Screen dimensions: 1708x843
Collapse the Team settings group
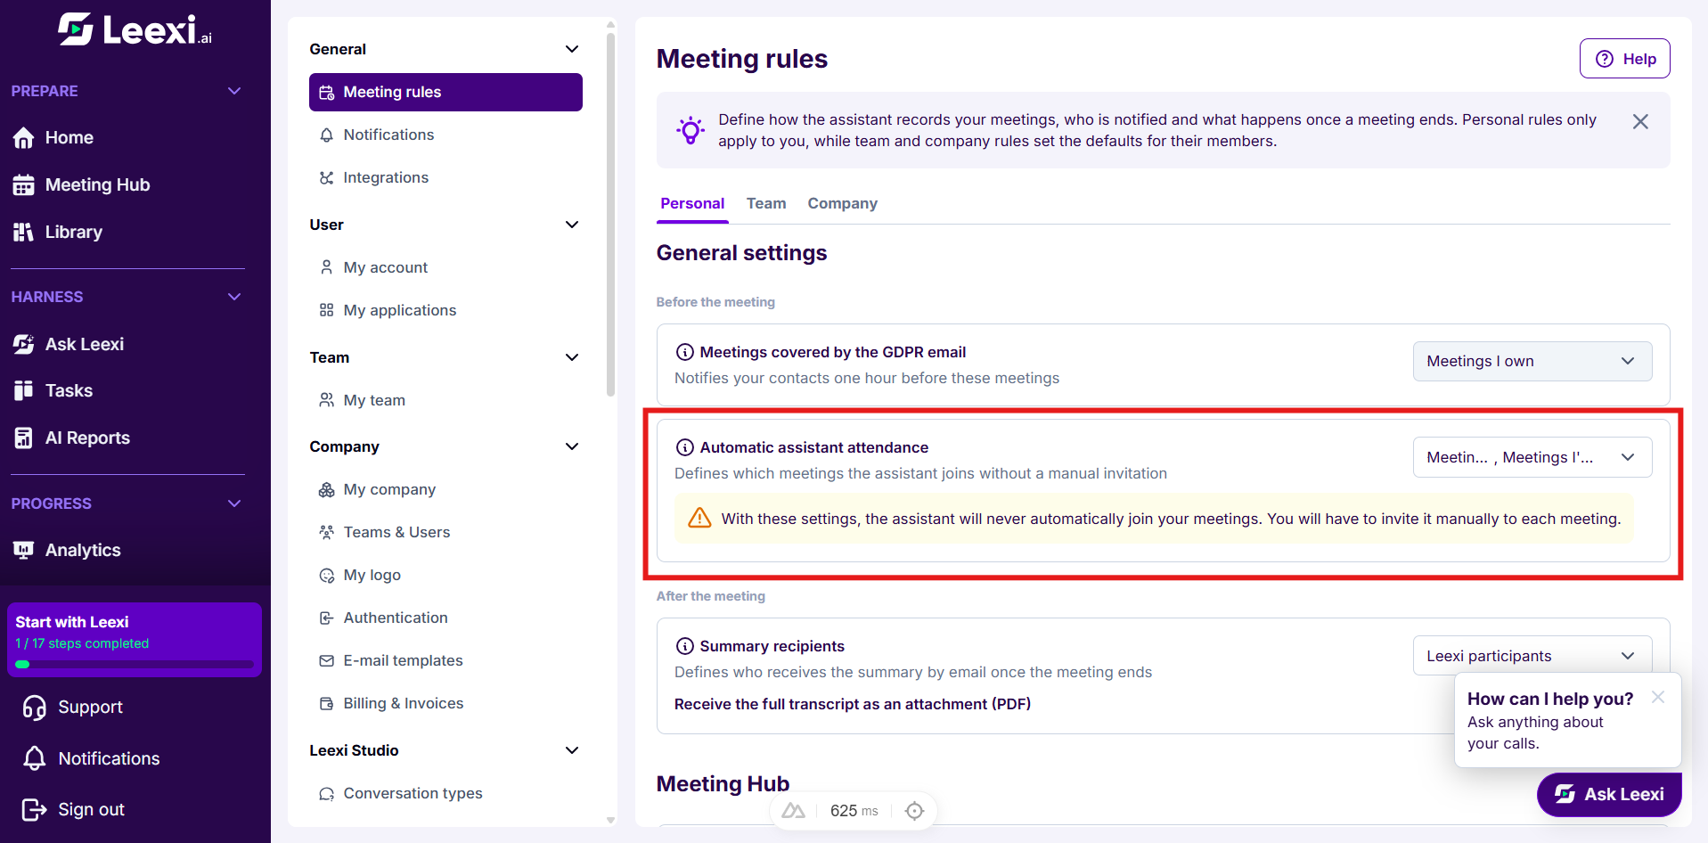572,357
